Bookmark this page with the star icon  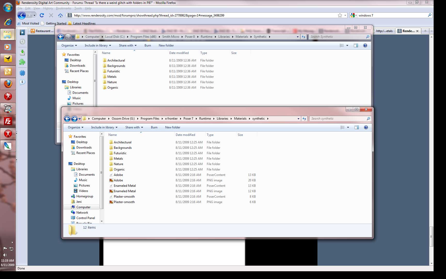tap(340, 16)
